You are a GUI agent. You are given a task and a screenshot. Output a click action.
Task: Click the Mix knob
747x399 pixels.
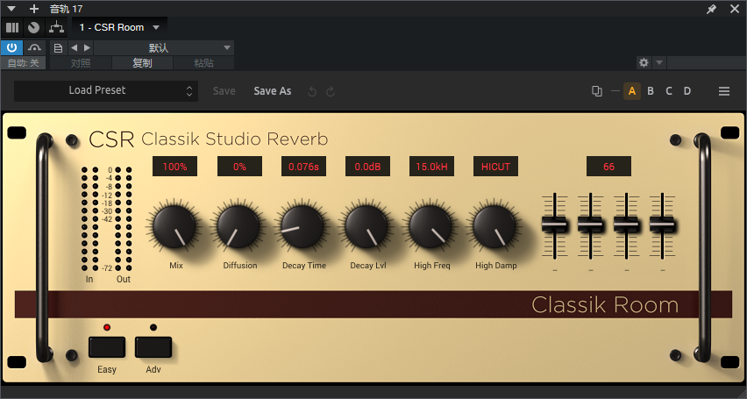point(174,226)
